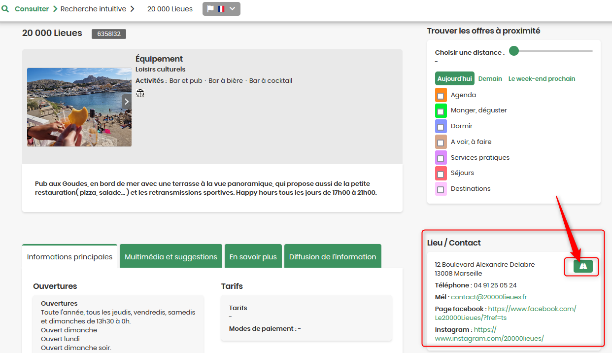Click the beach photo thumbnail
612x353 pixels.
tap(79, 107)
